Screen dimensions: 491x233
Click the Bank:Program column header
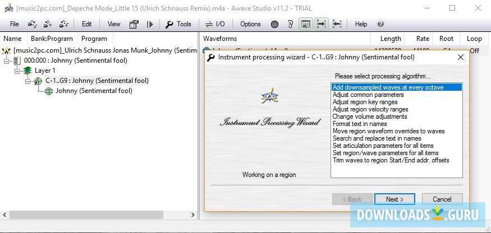[x=52, y=39]
